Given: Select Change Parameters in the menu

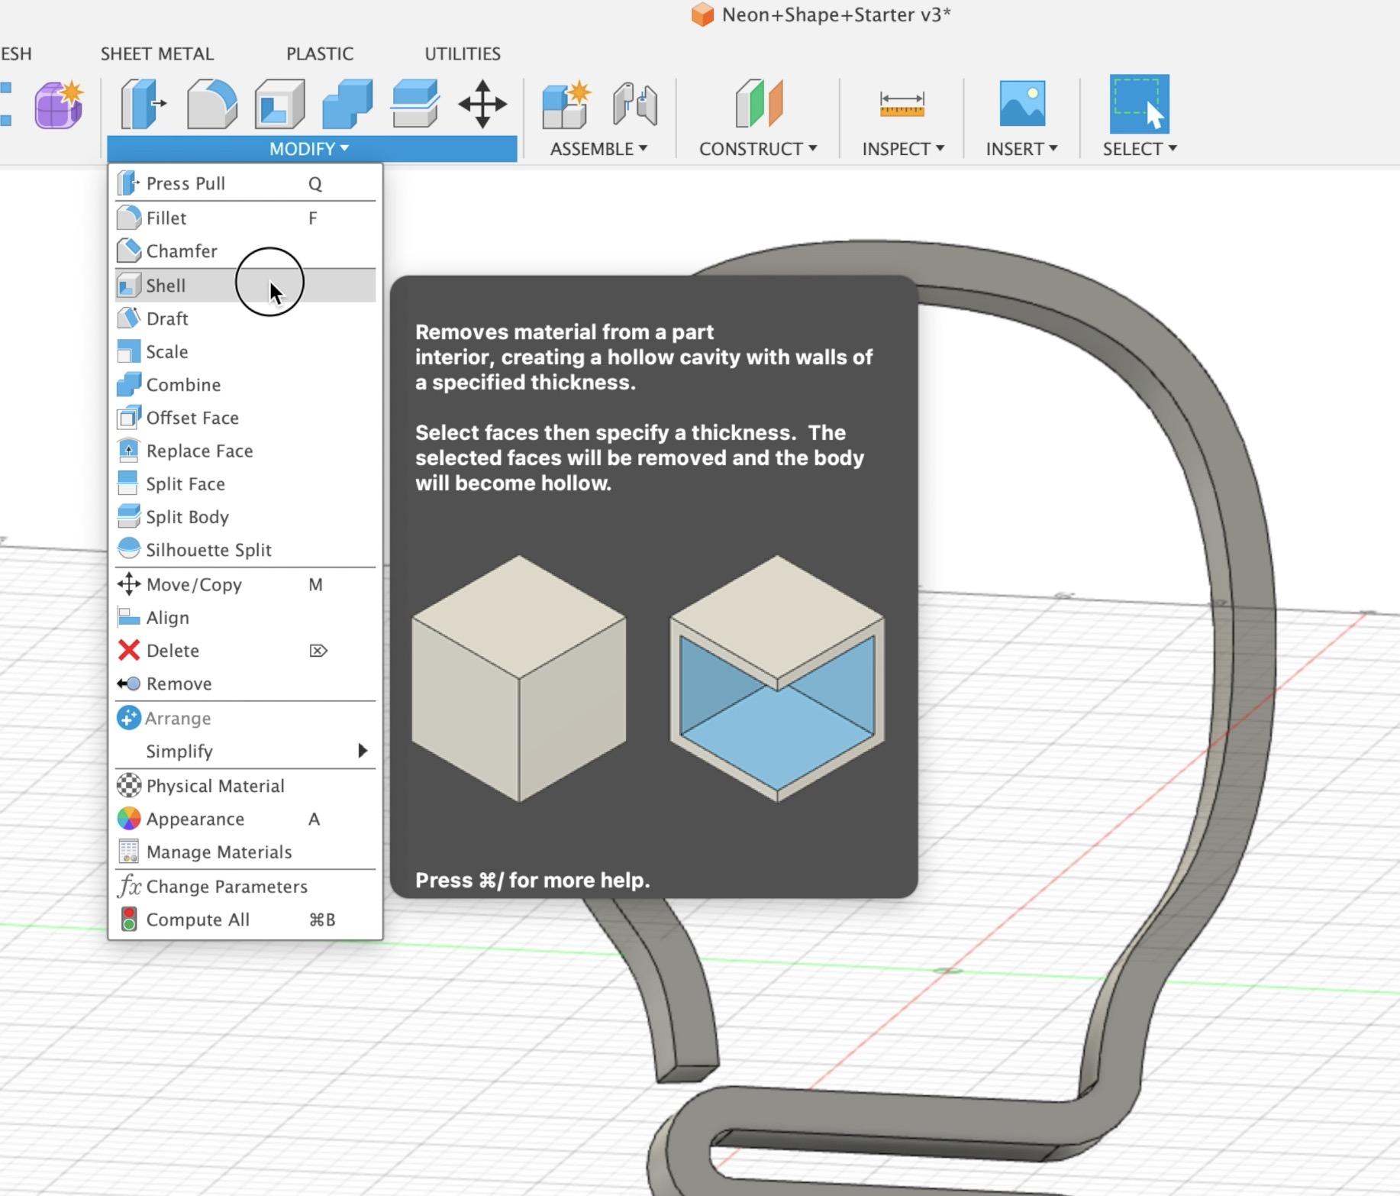Looking at the screenshot, I should [x=227, y=886].
